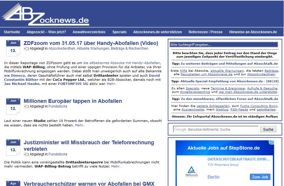Open sidebar 'Neuigkeiten um Abzocknews.de' link
284x186 pixels.
coord(207,74)
